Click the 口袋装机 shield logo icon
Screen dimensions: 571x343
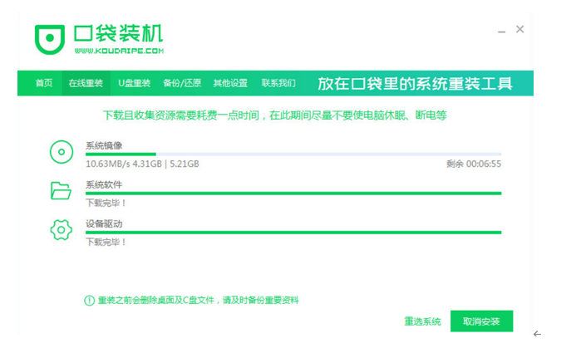pyautogui.click(x=49, y=38)
